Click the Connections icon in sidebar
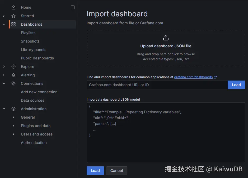 click(13, 83)
